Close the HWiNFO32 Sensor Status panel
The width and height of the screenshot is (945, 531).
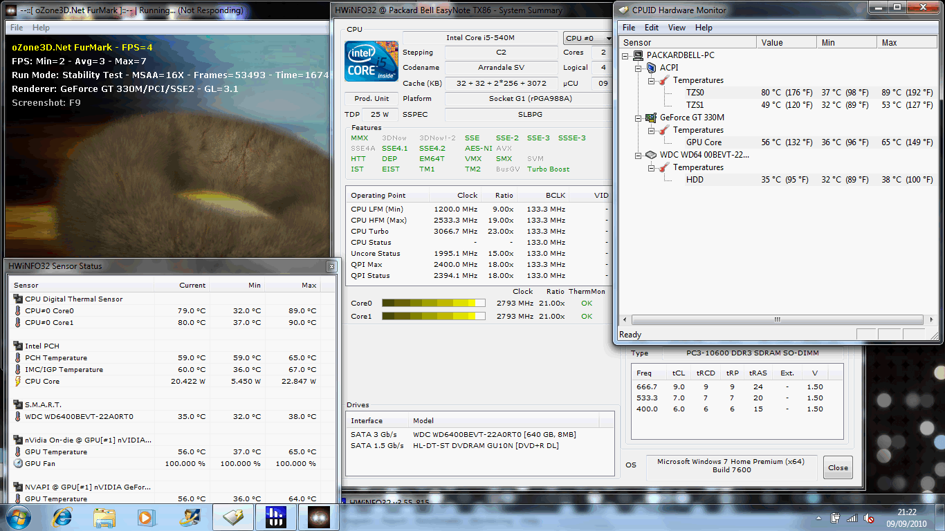[x=331, y=266]
